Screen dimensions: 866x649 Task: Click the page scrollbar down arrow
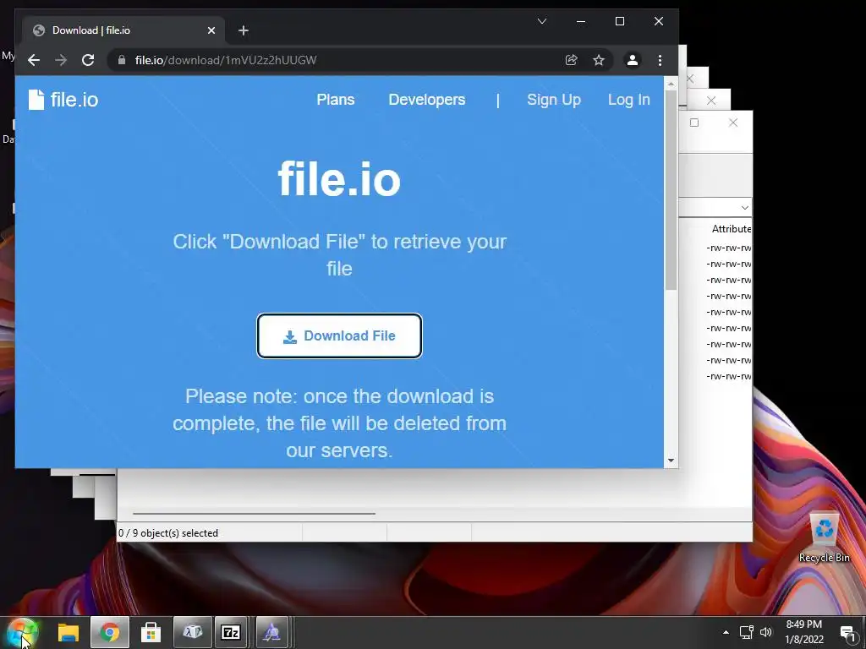tap(671, 461)
